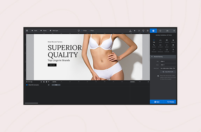Select the Defaults options icon
The width and height of the screenshot is (201, 132).
tap(173, 41)
